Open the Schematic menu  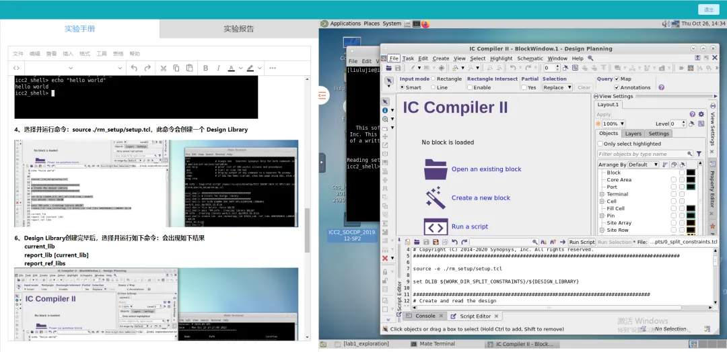pos(530,58)
